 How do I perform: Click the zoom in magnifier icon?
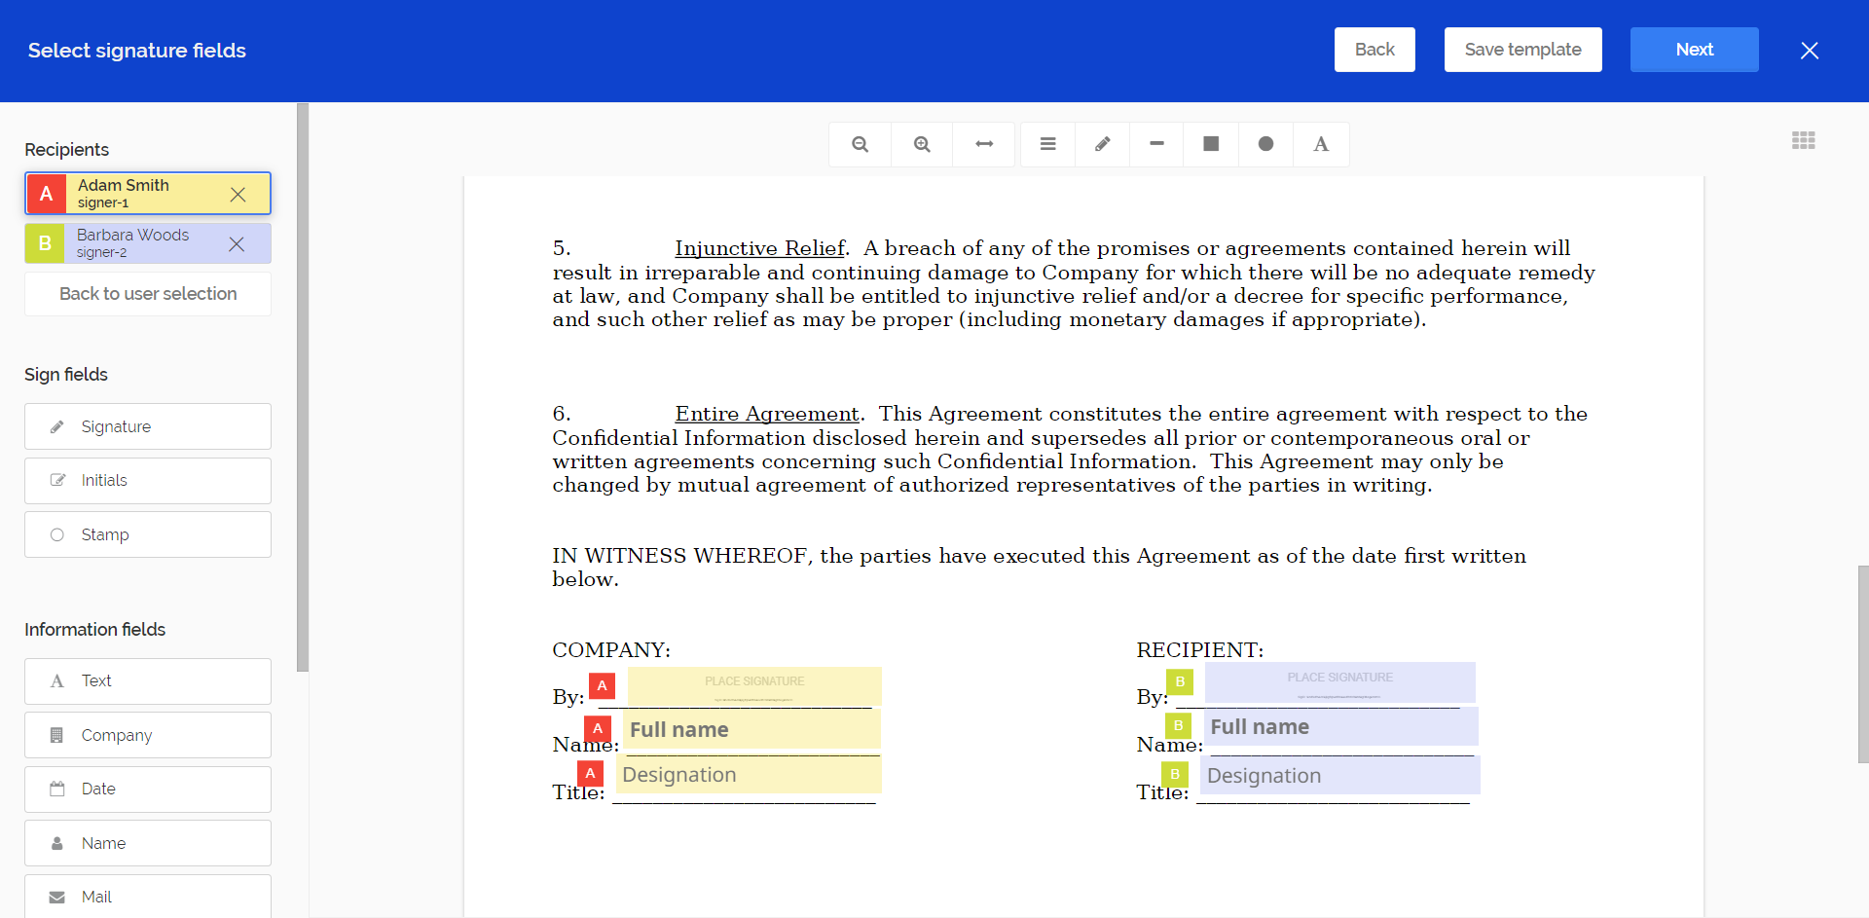point(922,144)
